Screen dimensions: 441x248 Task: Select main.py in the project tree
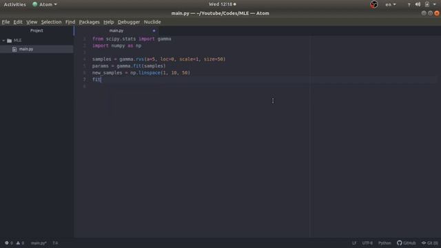(x=37, y=49)
